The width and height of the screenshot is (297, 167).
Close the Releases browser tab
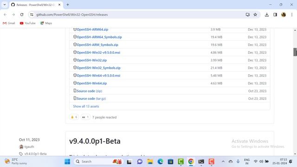coord(59,5)
